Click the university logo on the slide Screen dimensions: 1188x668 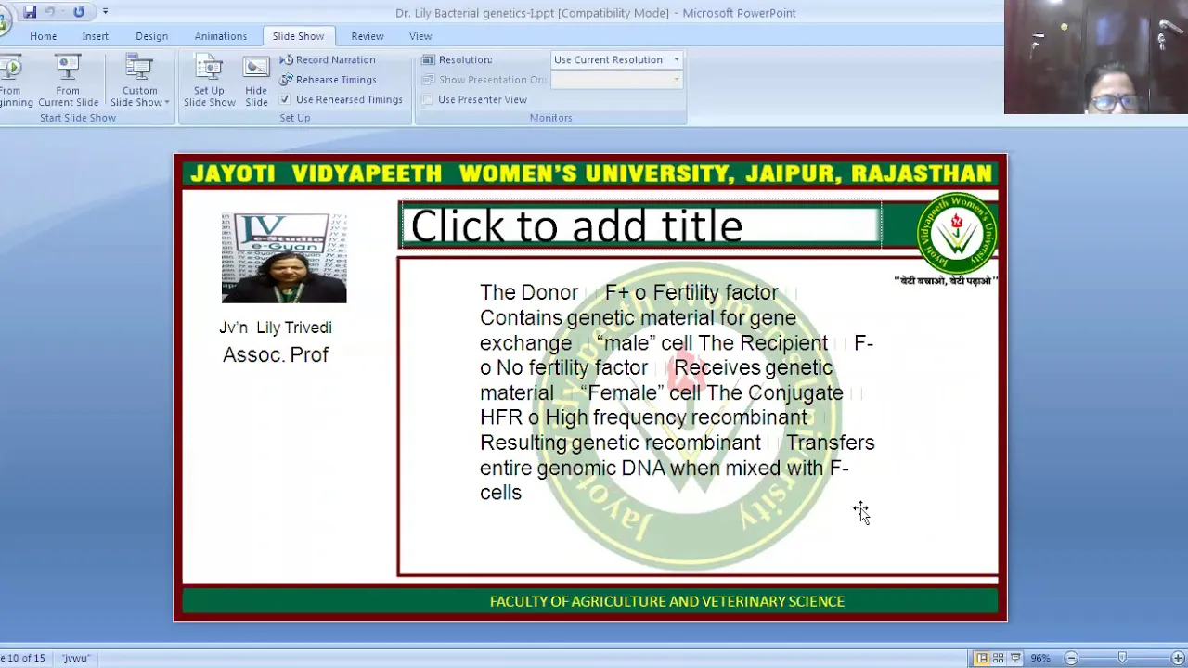[956, 234]
